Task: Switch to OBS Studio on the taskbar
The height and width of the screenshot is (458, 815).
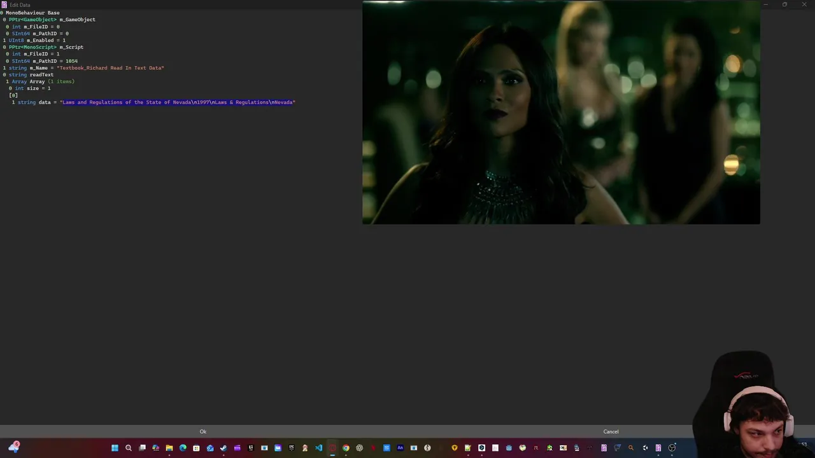Action: pos(672,448)
